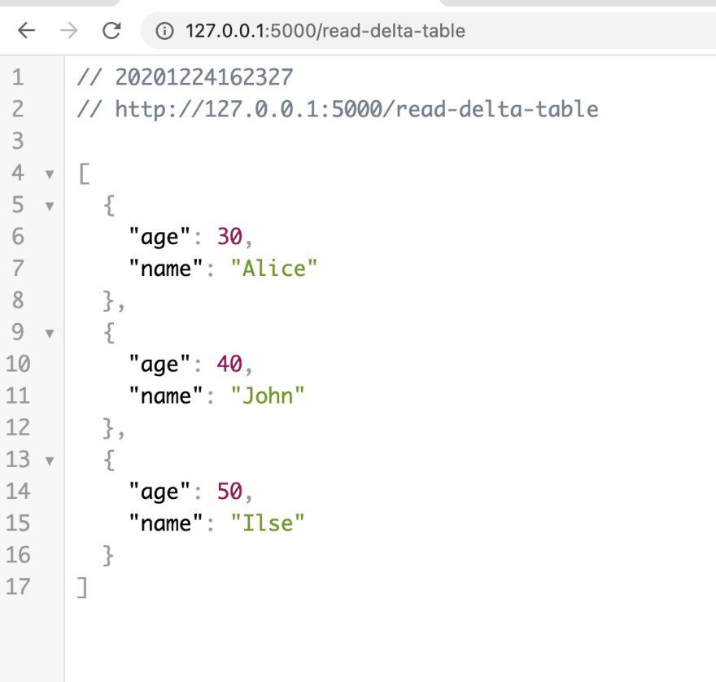Click the closing brace on line 16

coord(107,556)
